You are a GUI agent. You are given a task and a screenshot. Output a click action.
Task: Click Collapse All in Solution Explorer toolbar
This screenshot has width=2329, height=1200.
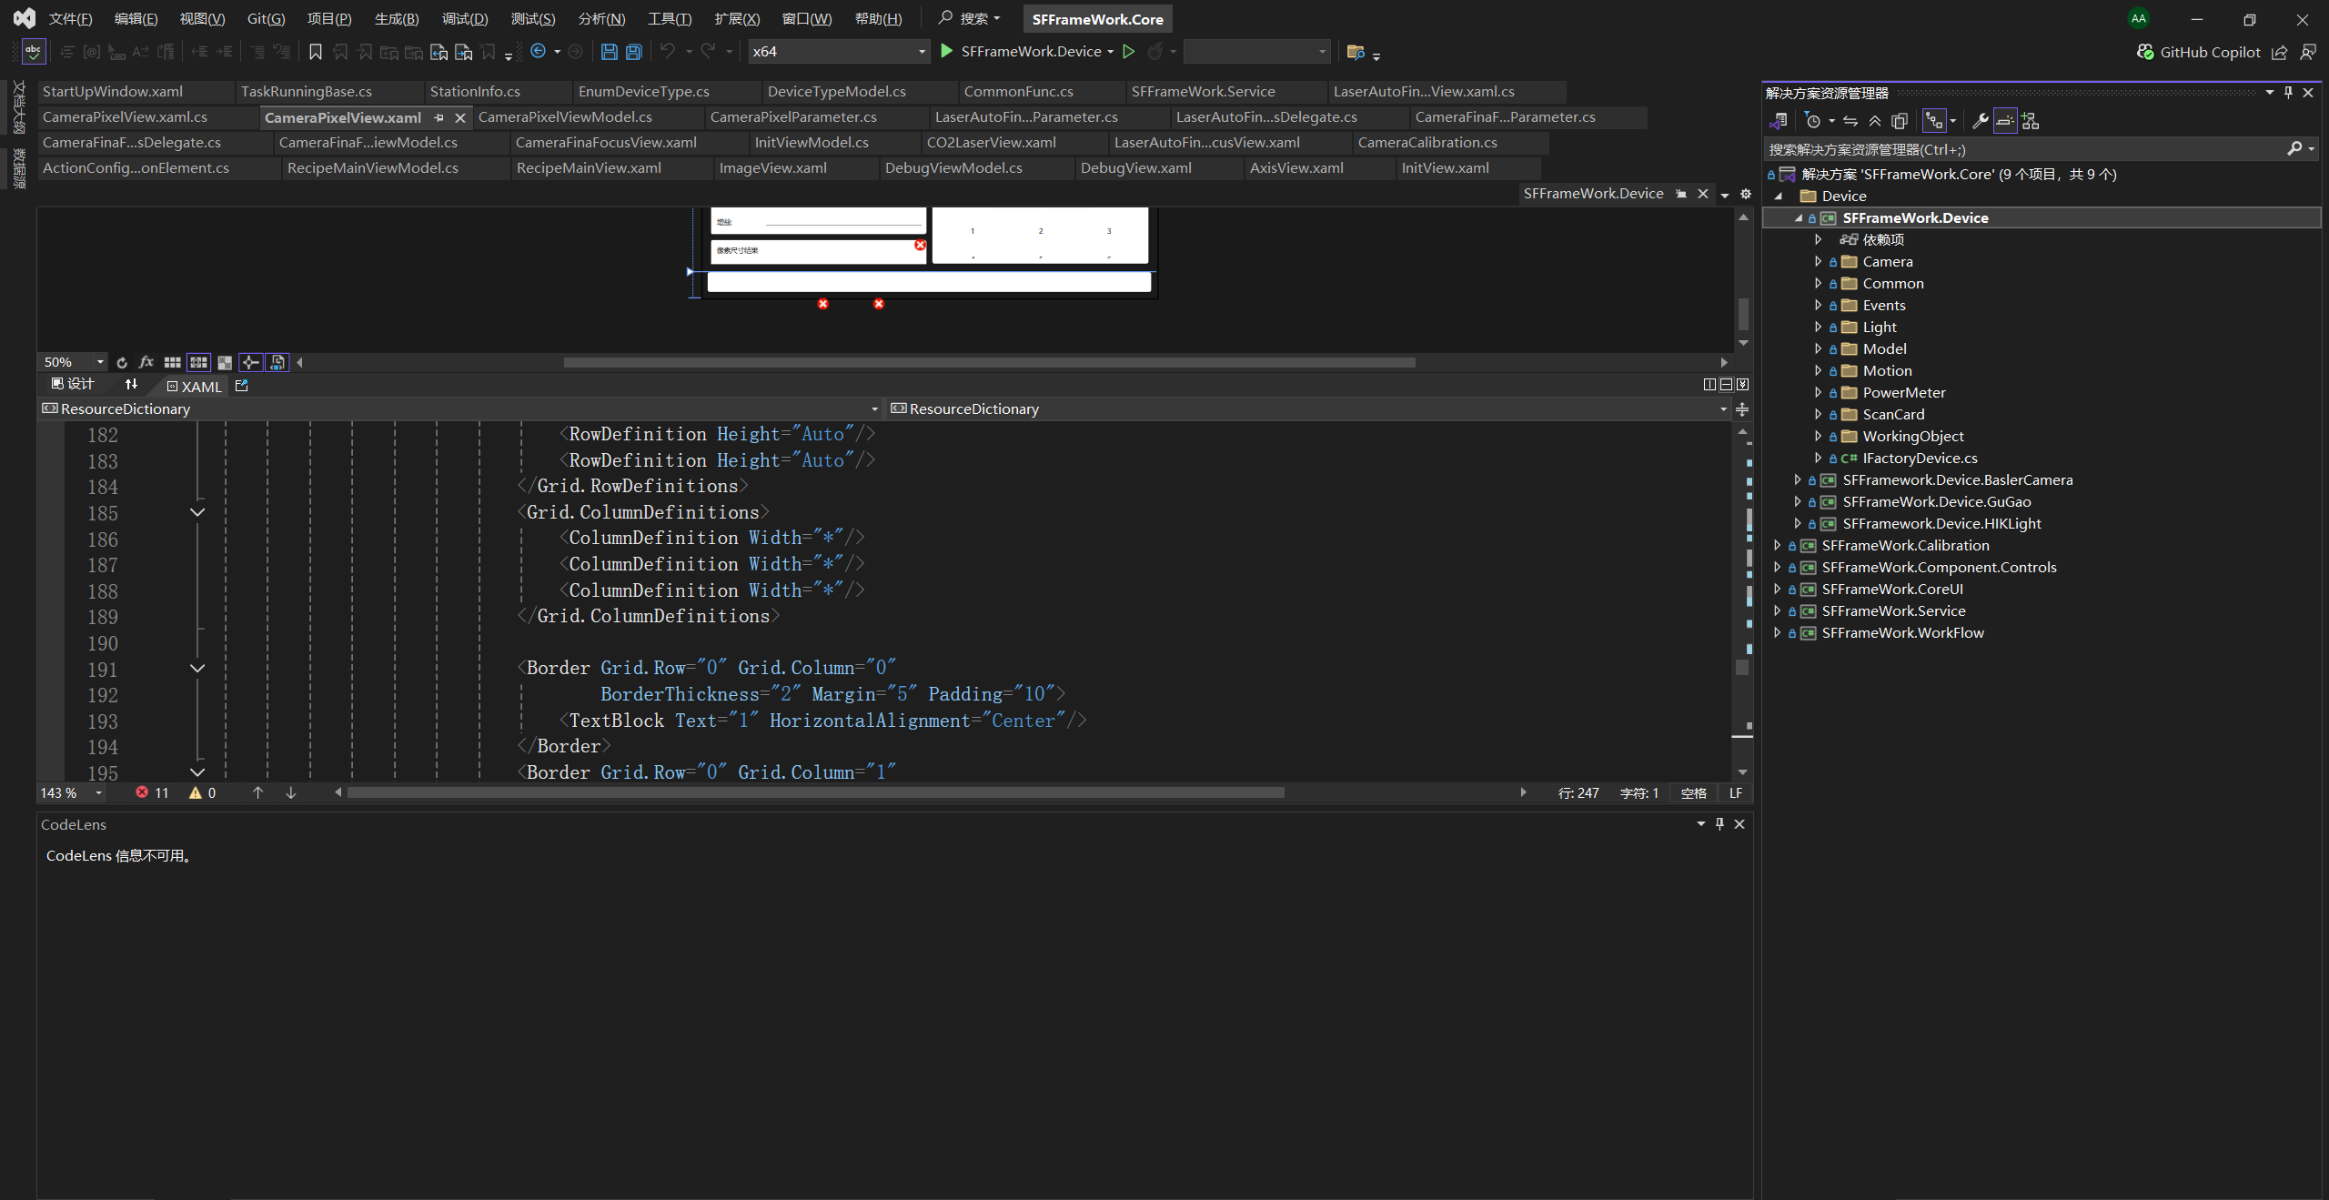(x=1875, y=121)
